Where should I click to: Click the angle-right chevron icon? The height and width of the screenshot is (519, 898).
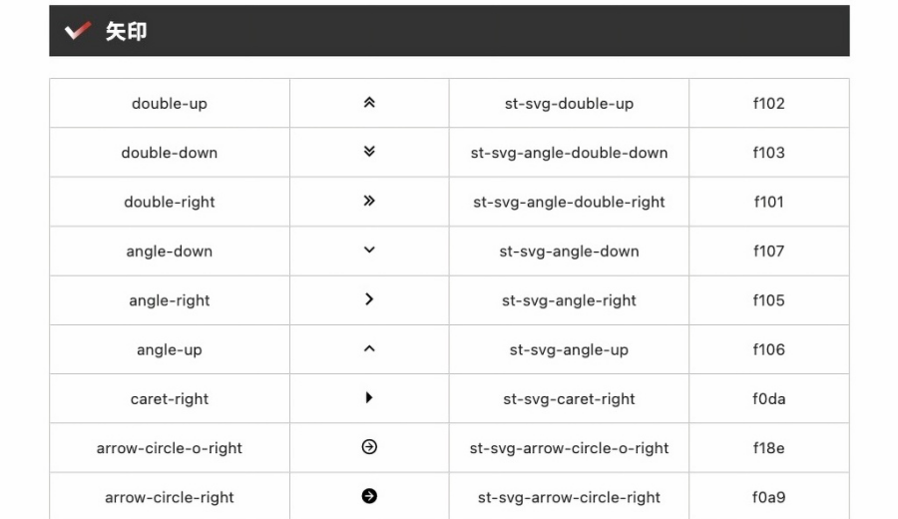click(369, 299)
